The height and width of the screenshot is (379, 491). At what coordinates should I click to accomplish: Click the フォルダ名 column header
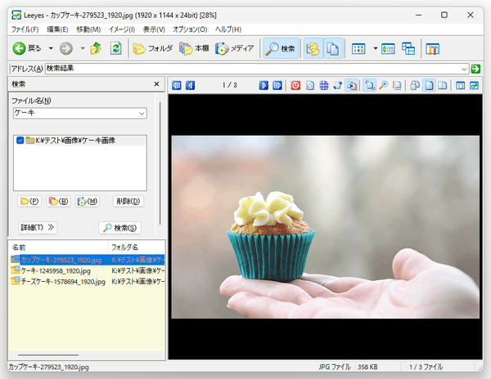136,247
